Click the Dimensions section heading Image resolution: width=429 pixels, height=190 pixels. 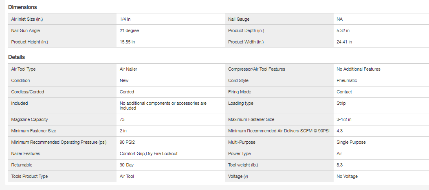[x=22, y=7]
